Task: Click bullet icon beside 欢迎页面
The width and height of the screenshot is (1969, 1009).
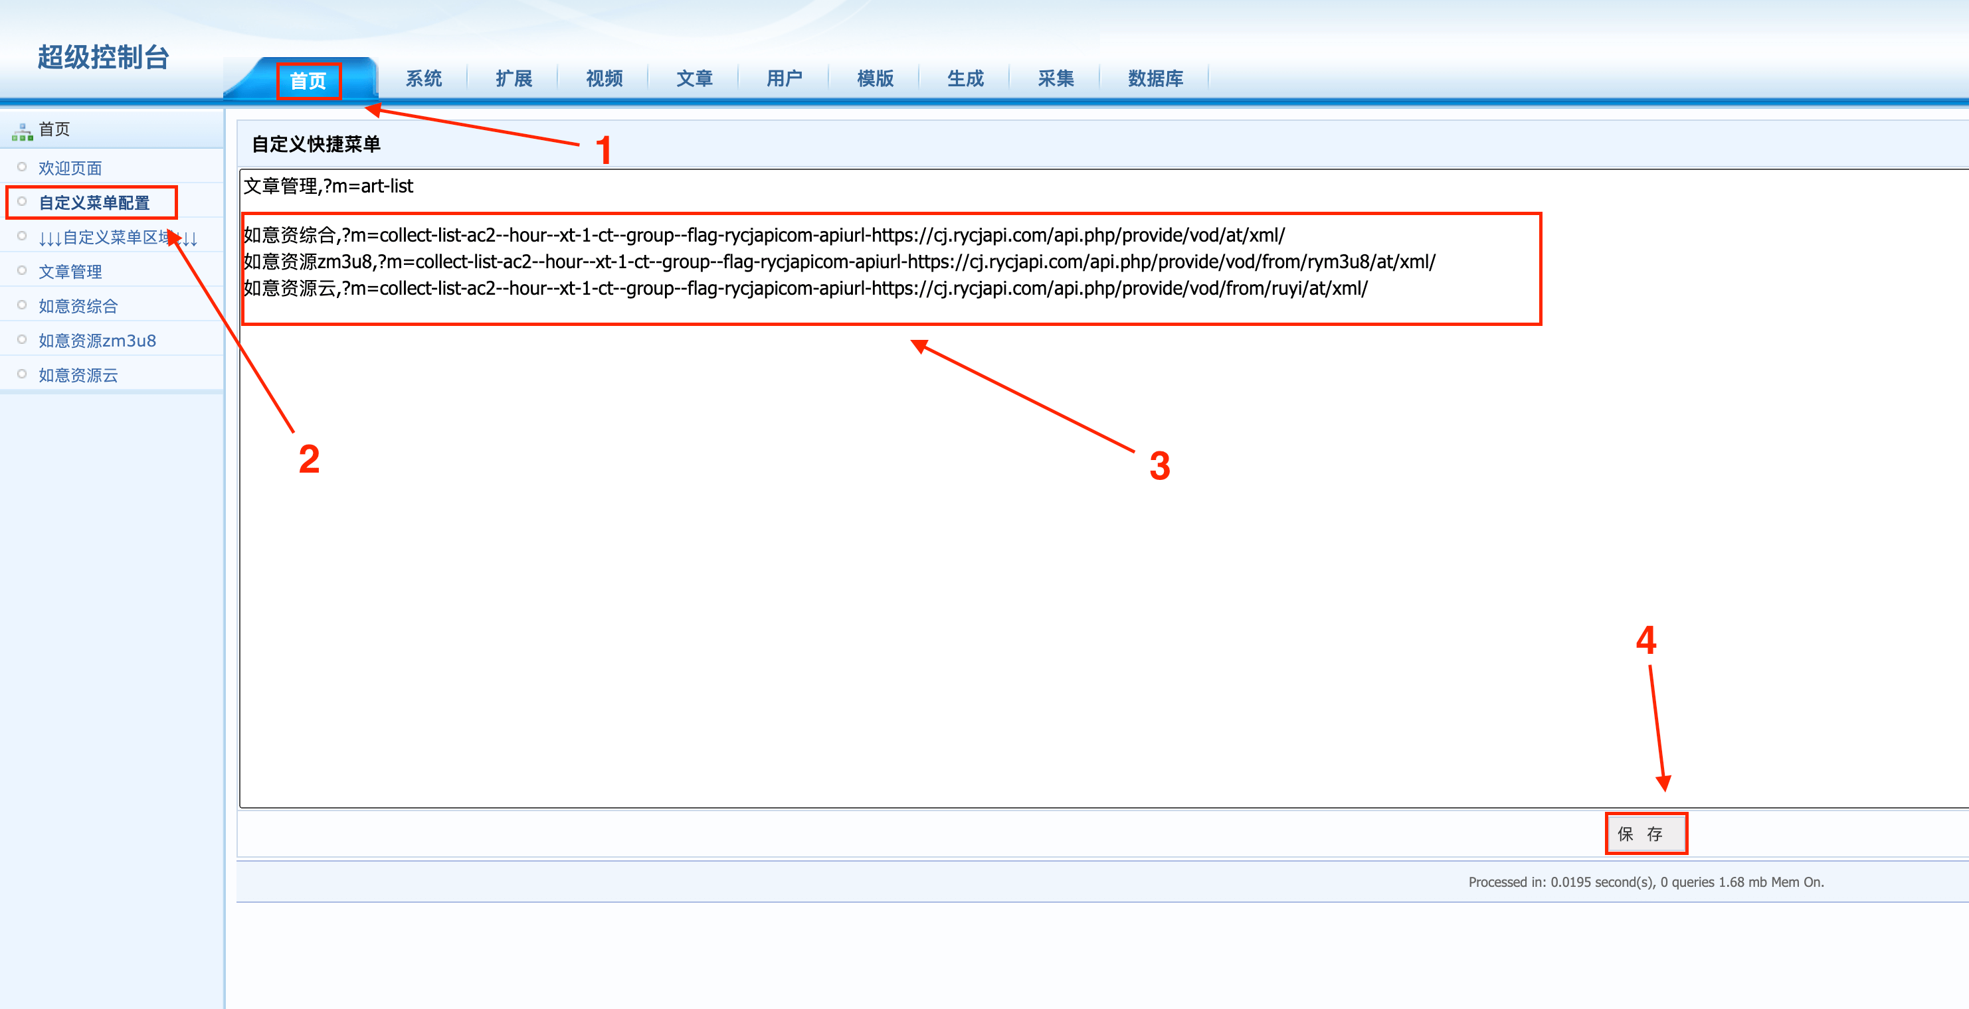Action: click(22, 167)
